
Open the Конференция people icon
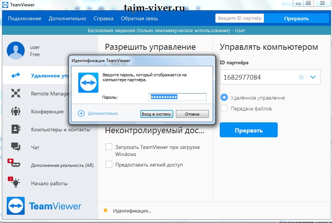(16, 111)
